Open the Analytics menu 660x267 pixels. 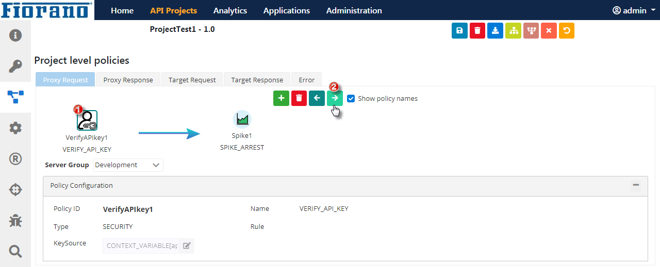230,10
